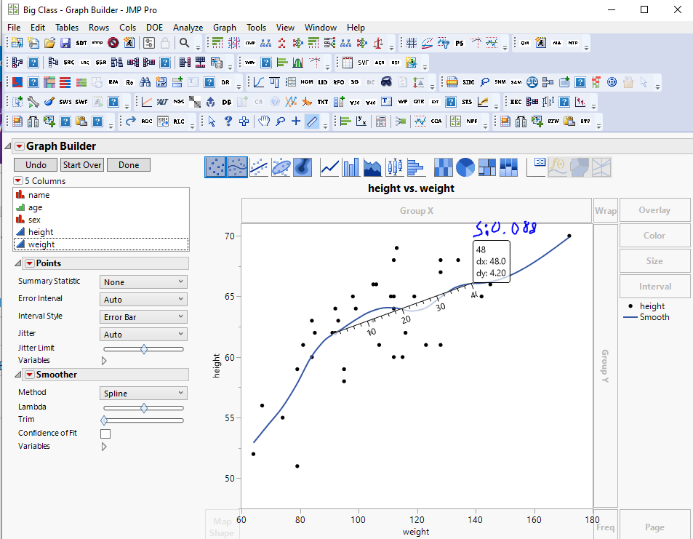Open the Analyze menu

188,28
